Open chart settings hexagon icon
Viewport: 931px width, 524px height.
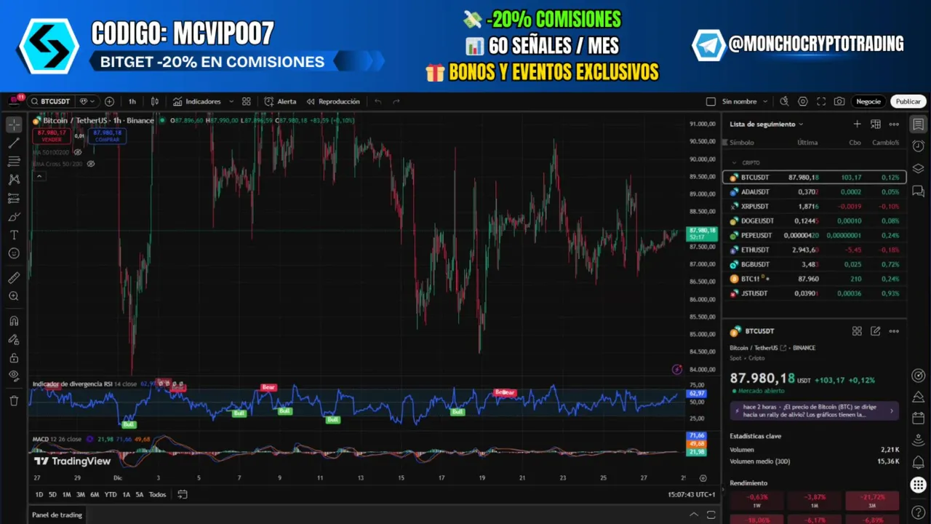click(x=803, y=101)
